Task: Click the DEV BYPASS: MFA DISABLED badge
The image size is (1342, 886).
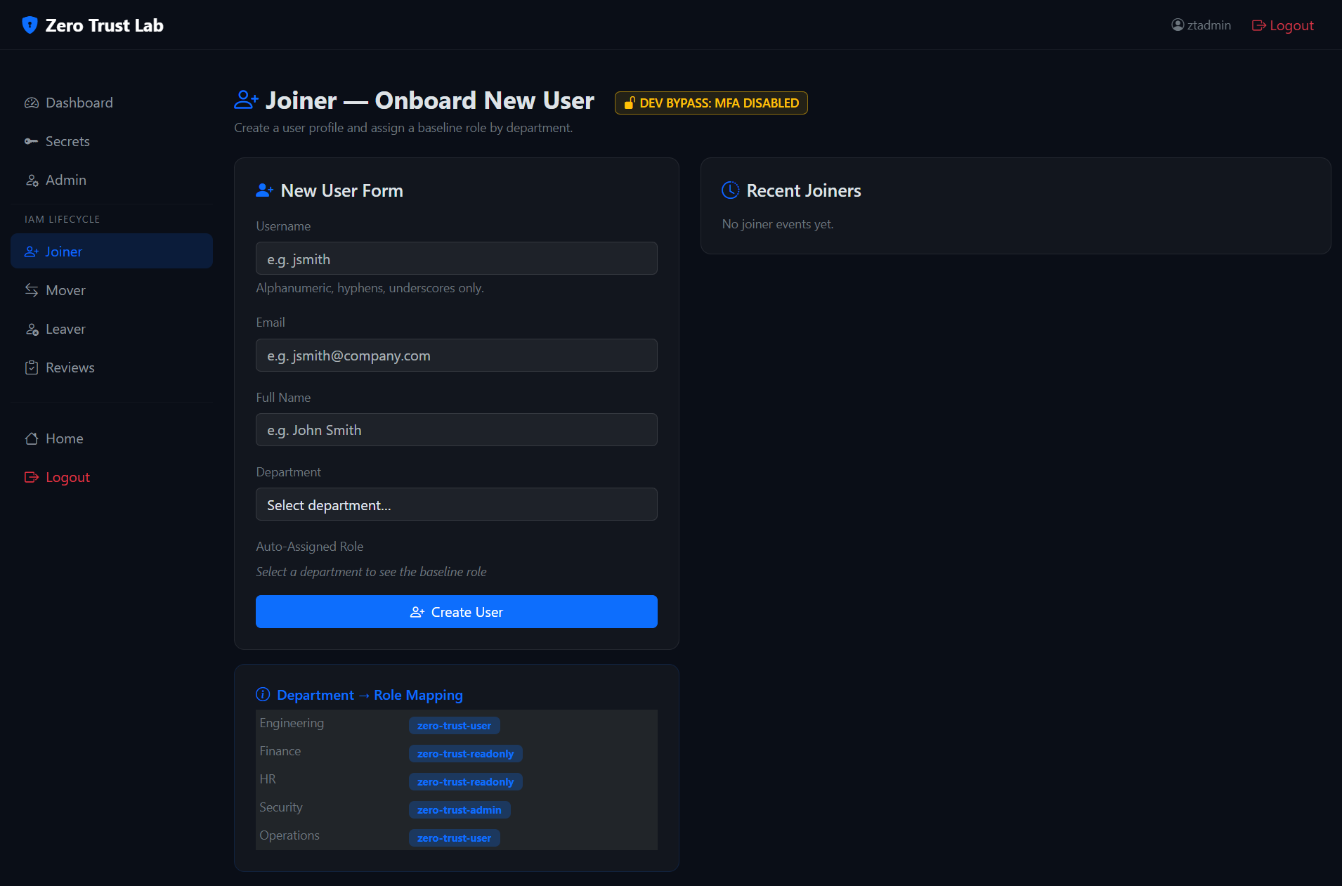Action: tap(711, 103)
